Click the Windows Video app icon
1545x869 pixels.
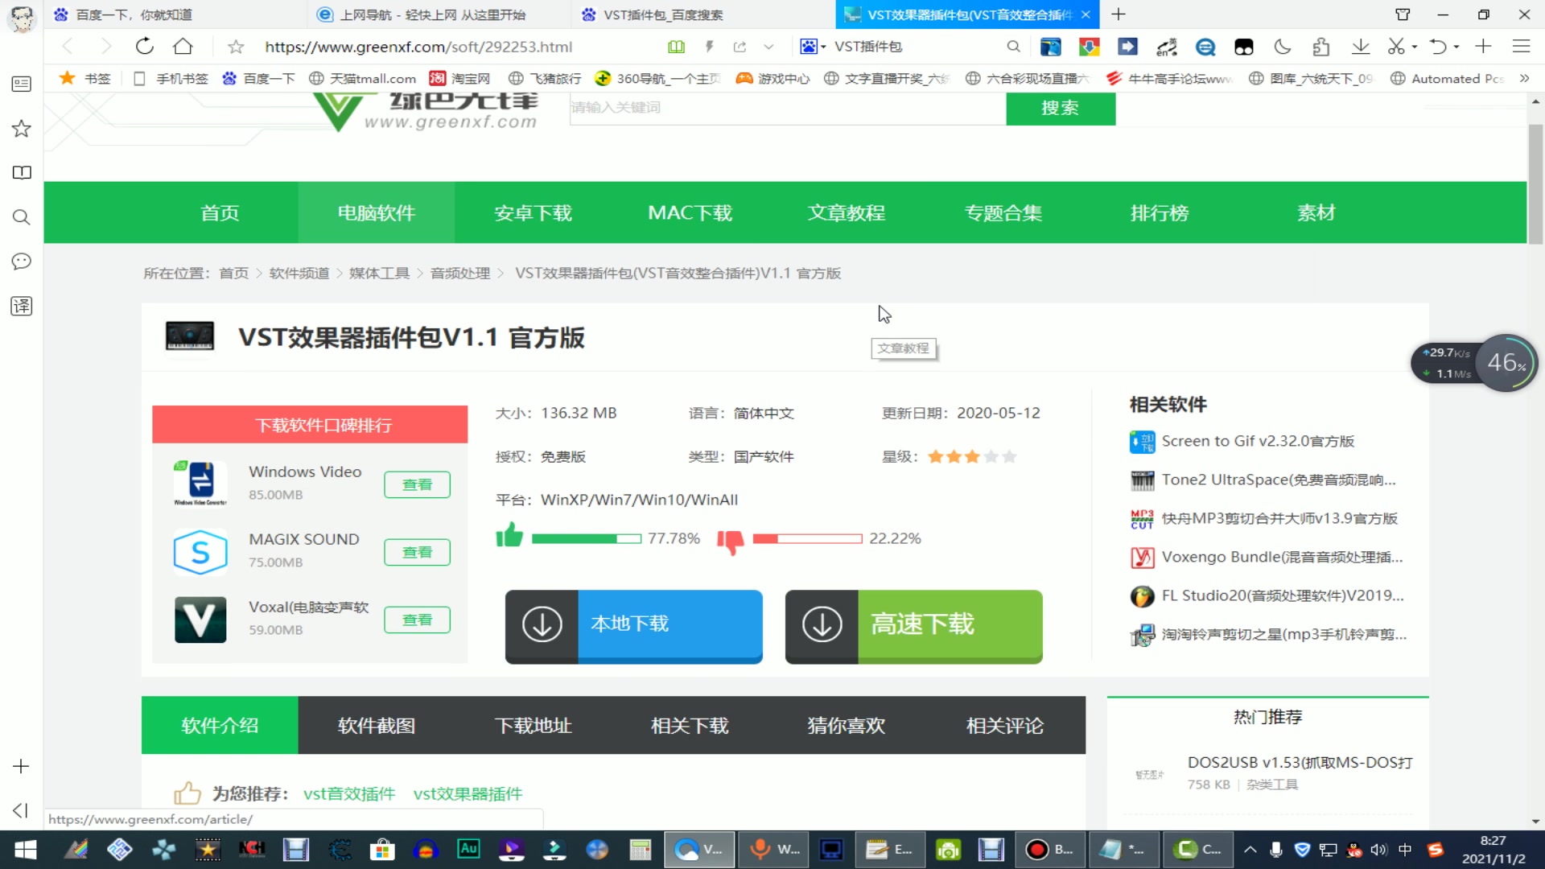(200, 483)
